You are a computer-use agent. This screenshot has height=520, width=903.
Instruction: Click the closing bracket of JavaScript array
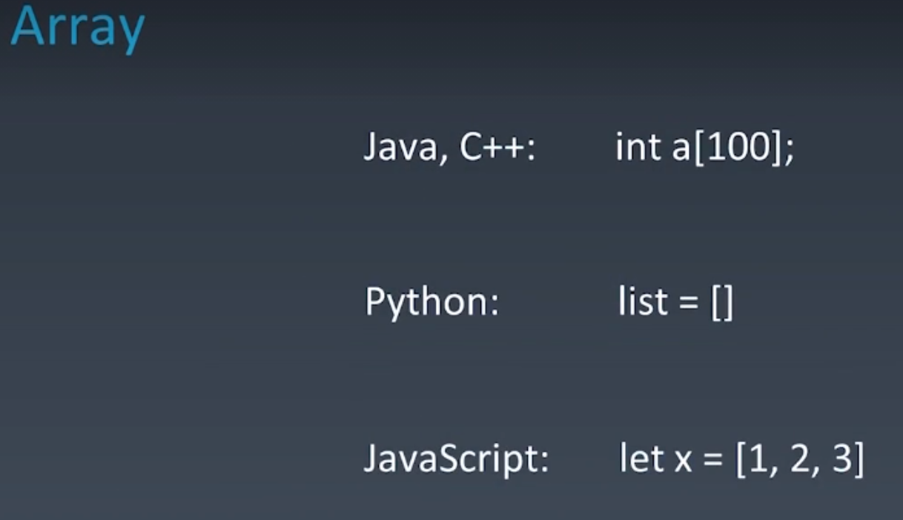pyautogui.click(x=859, y=460)
